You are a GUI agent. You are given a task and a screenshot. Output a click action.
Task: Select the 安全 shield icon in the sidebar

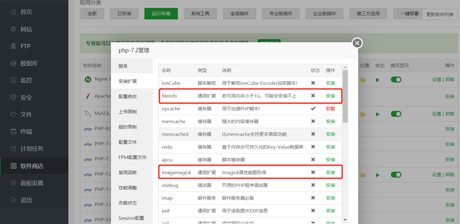coord(13,97)
